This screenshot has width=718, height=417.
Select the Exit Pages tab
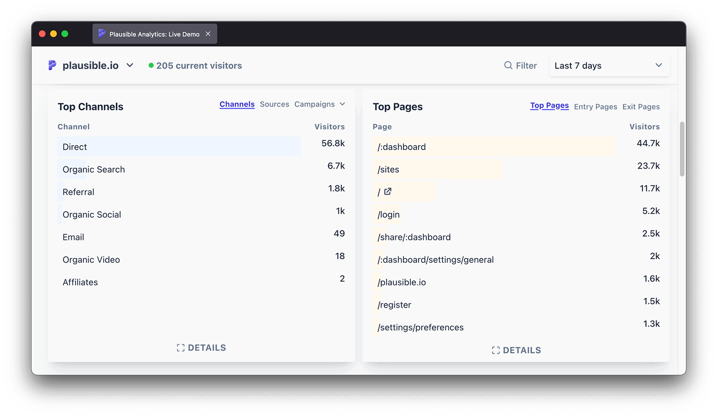click(x=641, y=107)
